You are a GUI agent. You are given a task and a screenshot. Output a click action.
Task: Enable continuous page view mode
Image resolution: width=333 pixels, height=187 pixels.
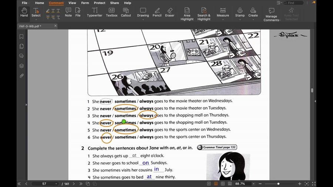[x=216, y=184]
